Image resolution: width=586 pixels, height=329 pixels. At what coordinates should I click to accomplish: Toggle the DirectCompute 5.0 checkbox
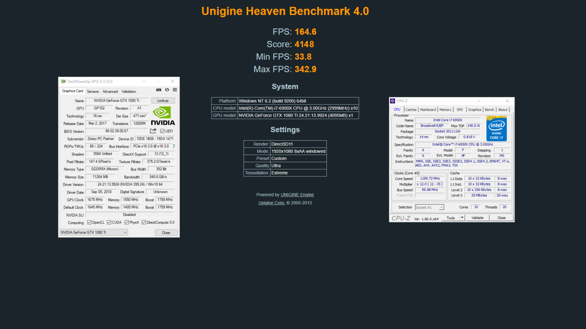(144, 223)
